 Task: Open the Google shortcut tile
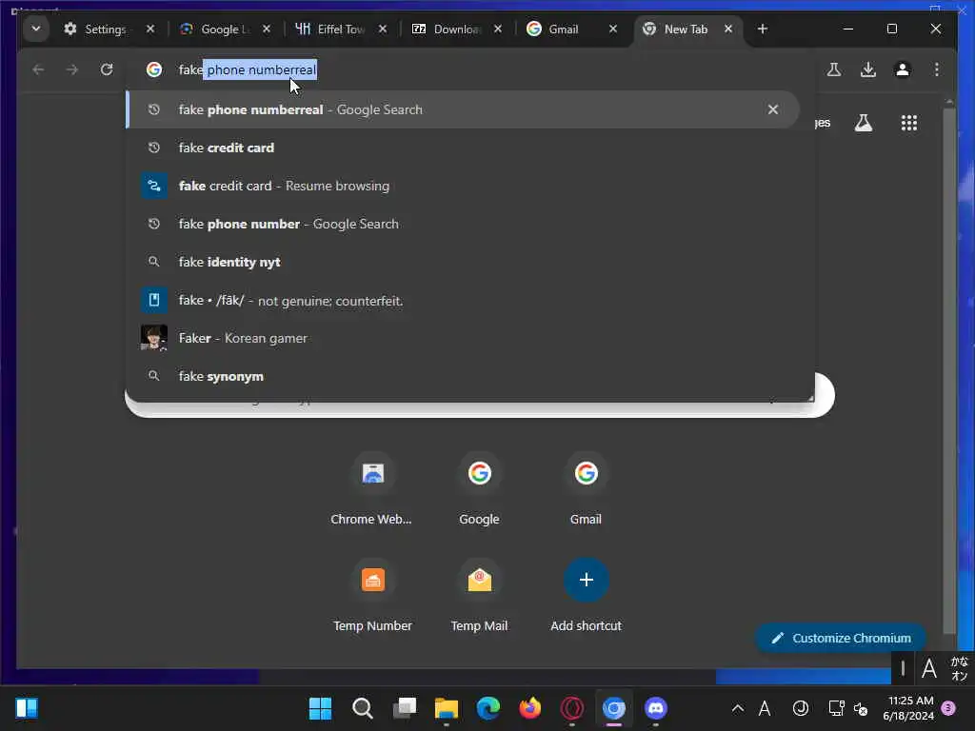point(479,489)
